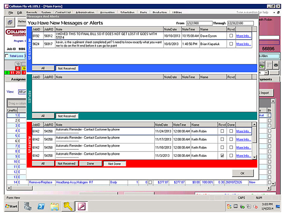Open More Info for Brian Klapatiuk message
Image resolution: width=285 pixels, height=216 pixels.
pos(244,44)
